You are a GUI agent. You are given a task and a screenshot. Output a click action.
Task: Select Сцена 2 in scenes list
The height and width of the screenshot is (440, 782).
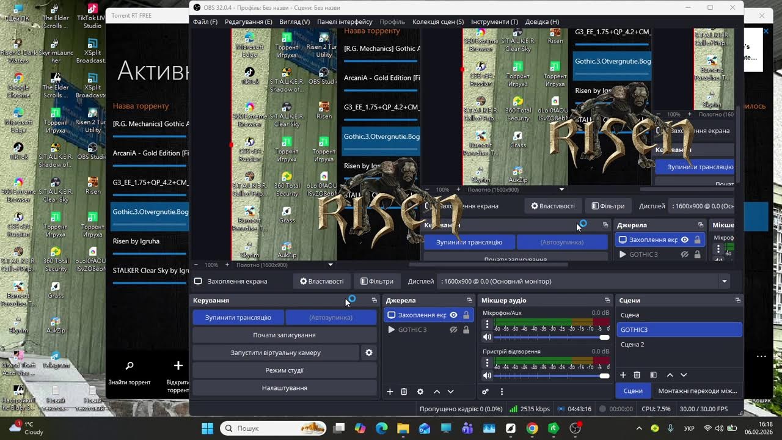point(679,345)
